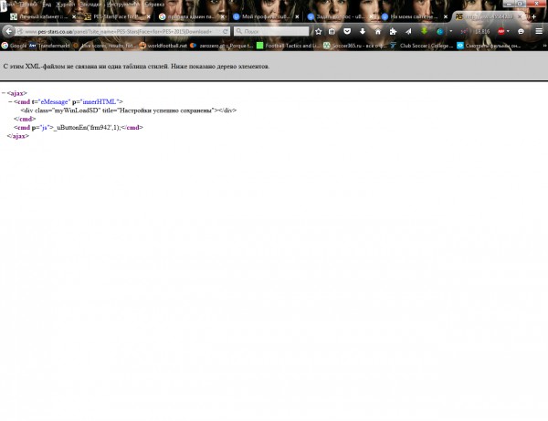548x421 pixels.
Task: Switch to PES-Stars|Face for P... tab
Action: click(117, 16)
